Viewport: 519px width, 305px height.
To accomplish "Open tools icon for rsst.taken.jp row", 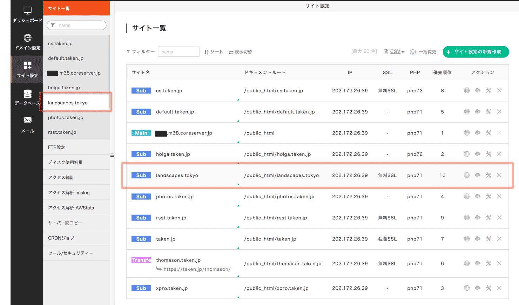I will click(x=488, y=217).
